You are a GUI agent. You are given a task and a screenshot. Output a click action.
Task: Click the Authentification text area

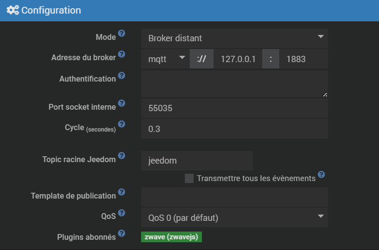234,83
